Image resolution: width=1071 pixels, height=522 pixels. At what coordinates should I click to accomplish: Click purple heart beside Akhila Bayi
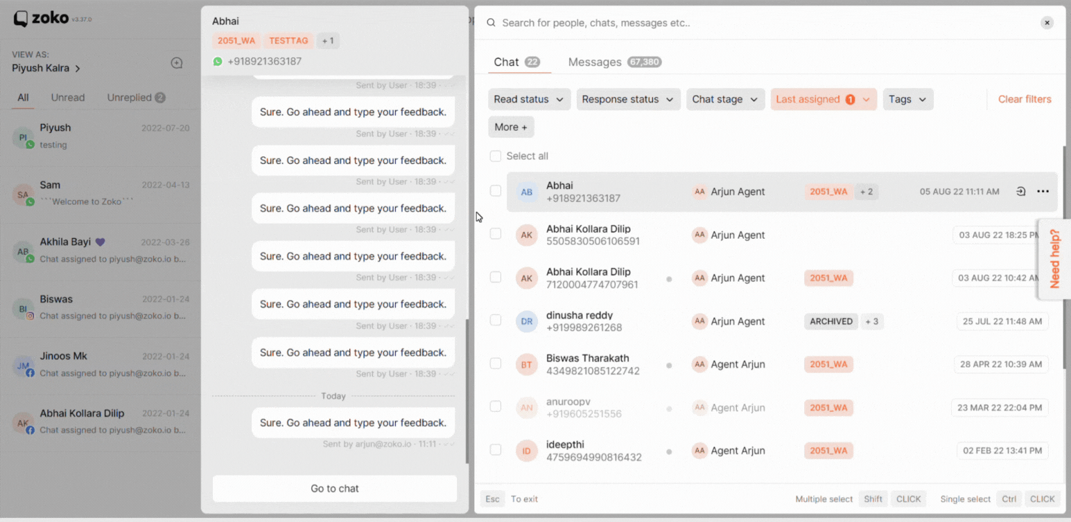click(100, 242)
